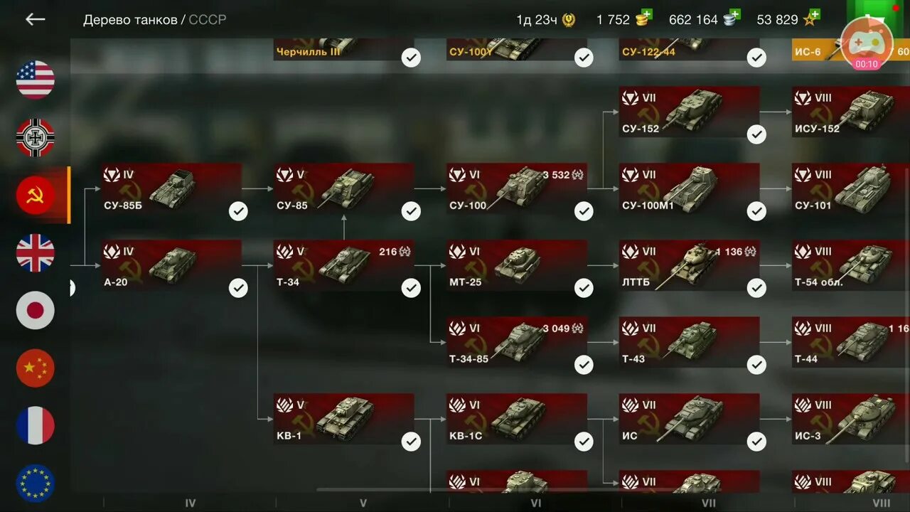This screenshot has width=910, height=512.
Task: Toggle the checkmark on КВ-1С
Action: pyautogui.click(x=584, y=442)
